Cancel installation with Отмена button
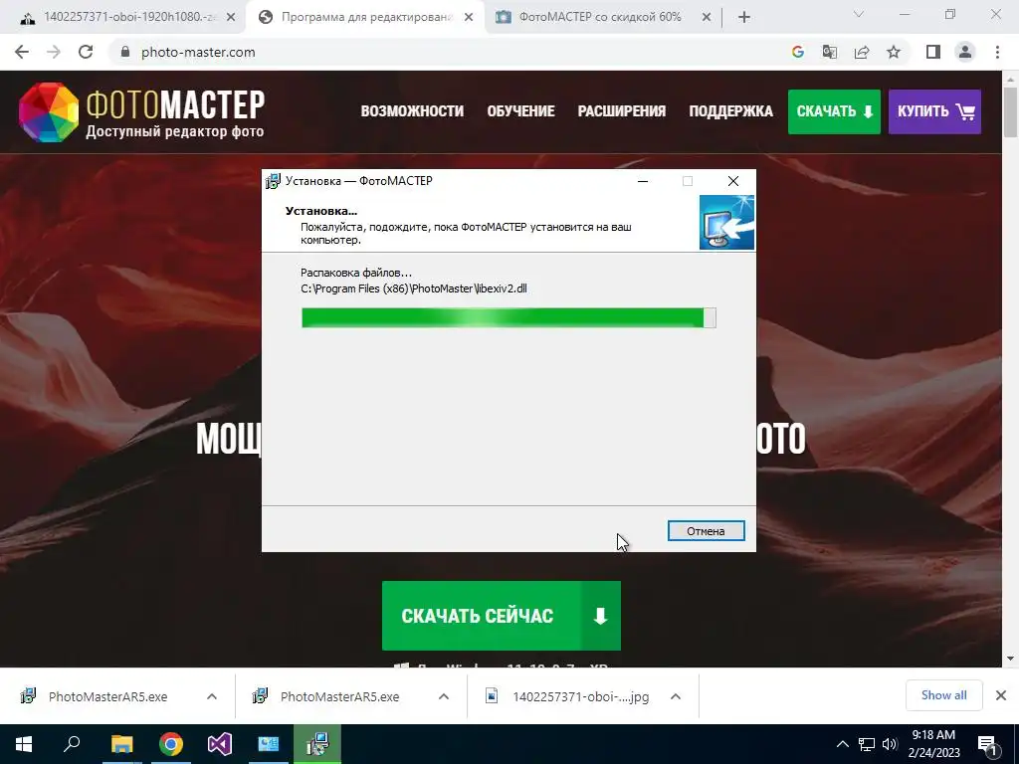The height and width of the screenshot is (764, 1019). (706, 531)
